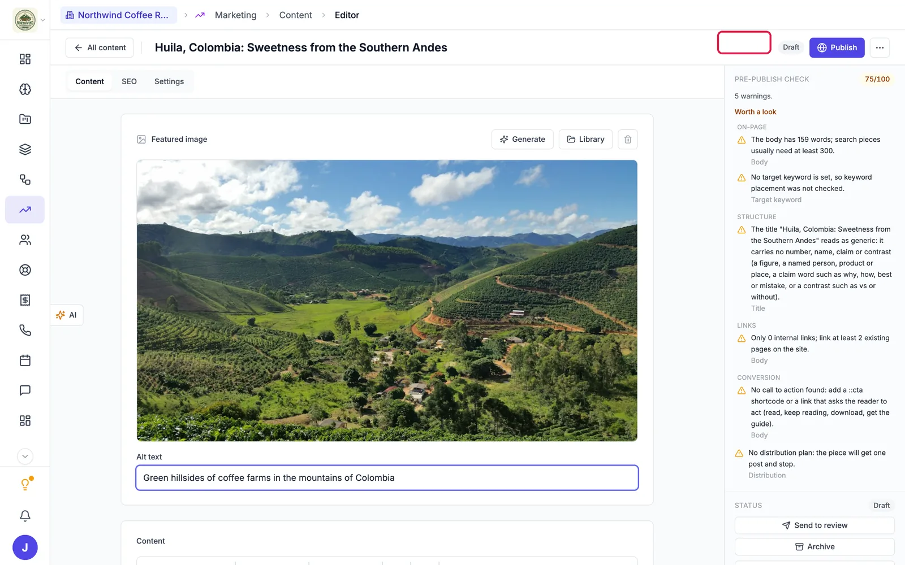Click the no target keyword warning
The image size is (905, 565).
(x=815, y=188)
